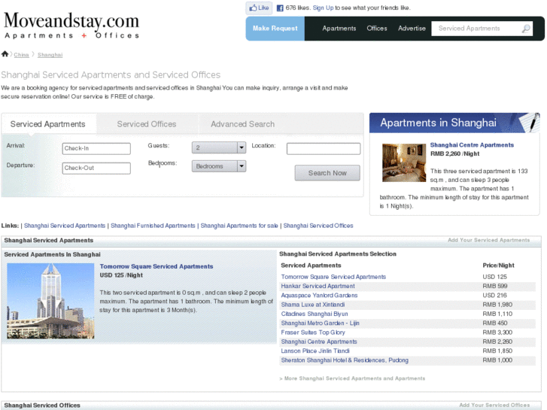547x410 pixels.
Task: Click the RMB 3,300 price cell
Action: tap(497, 333)
